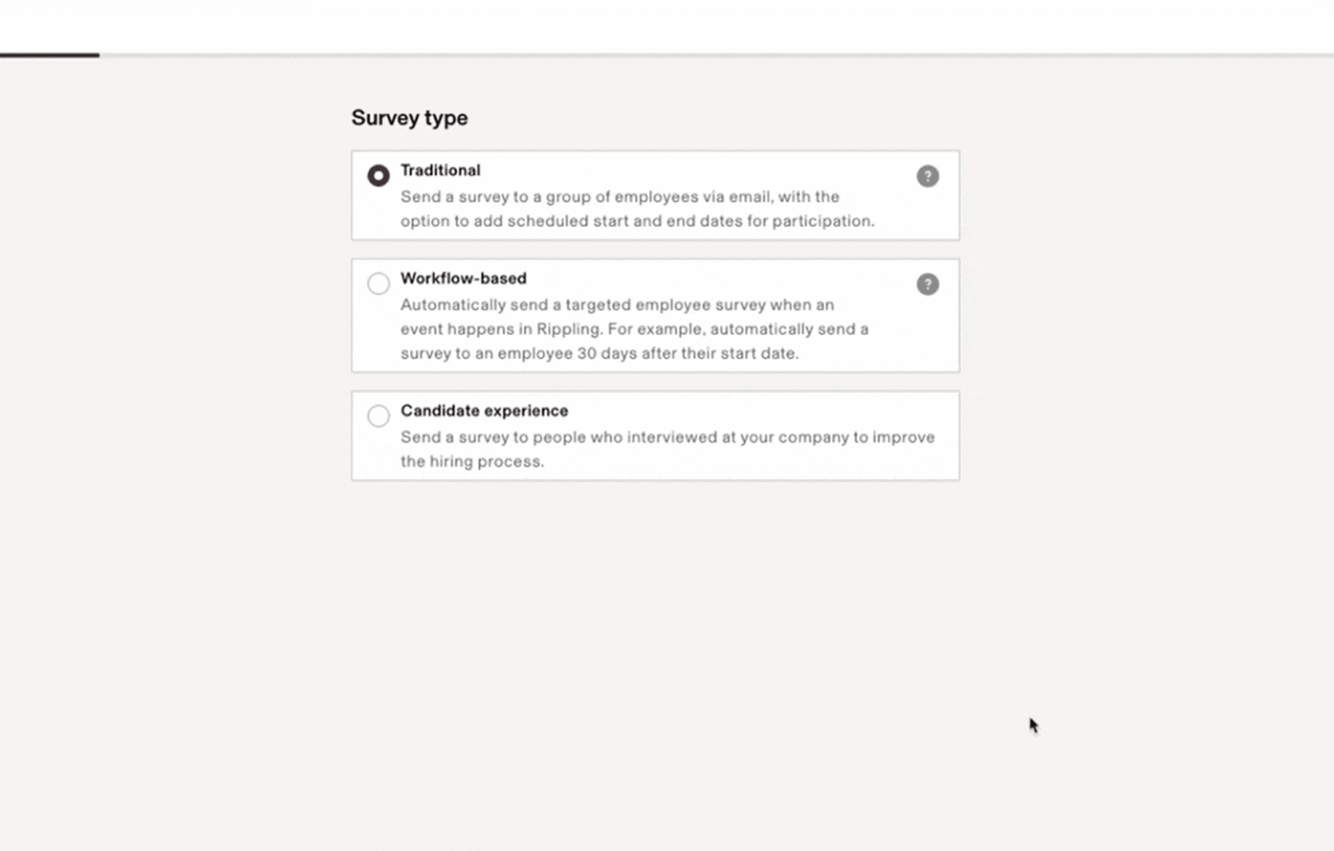The height and width of the screenshot is (851, 1334).
Task: Show help tooltip for Workflow-based survey
Action: pos(927,285)
